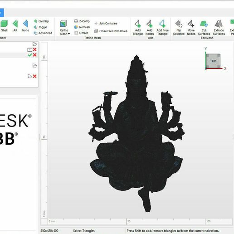234x234 pixels.
Task: Choose the Move Nodes tool
Action: pyautogui.click(x=191, y=28)
